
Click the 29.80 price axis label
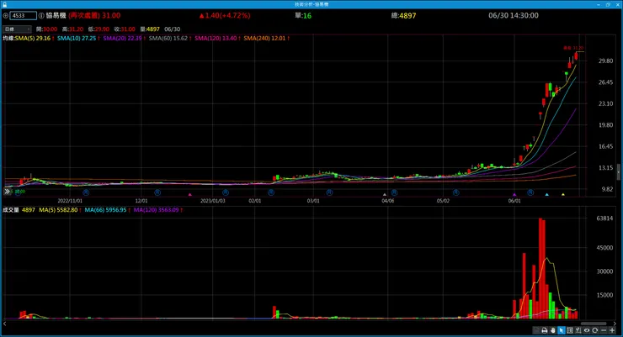point(606,61)
